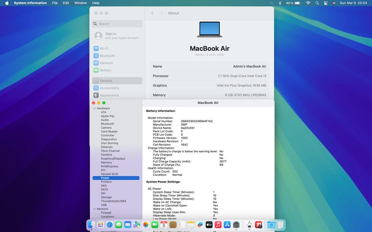This screenshot has width=372, height=232.
Task: Click the date and time in menu bar
Action: click(x=353, y=3)
